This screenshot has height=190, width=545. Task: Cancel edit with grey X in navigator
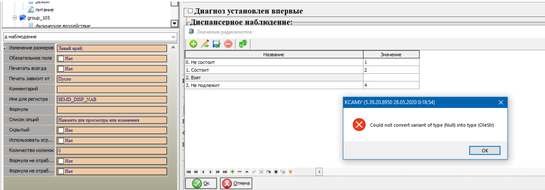[x=261, y=172]
